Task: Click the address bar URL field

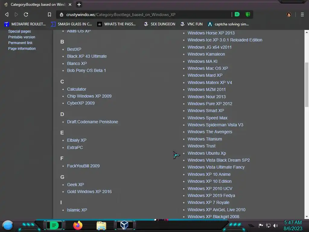Action: click(144, 14)
